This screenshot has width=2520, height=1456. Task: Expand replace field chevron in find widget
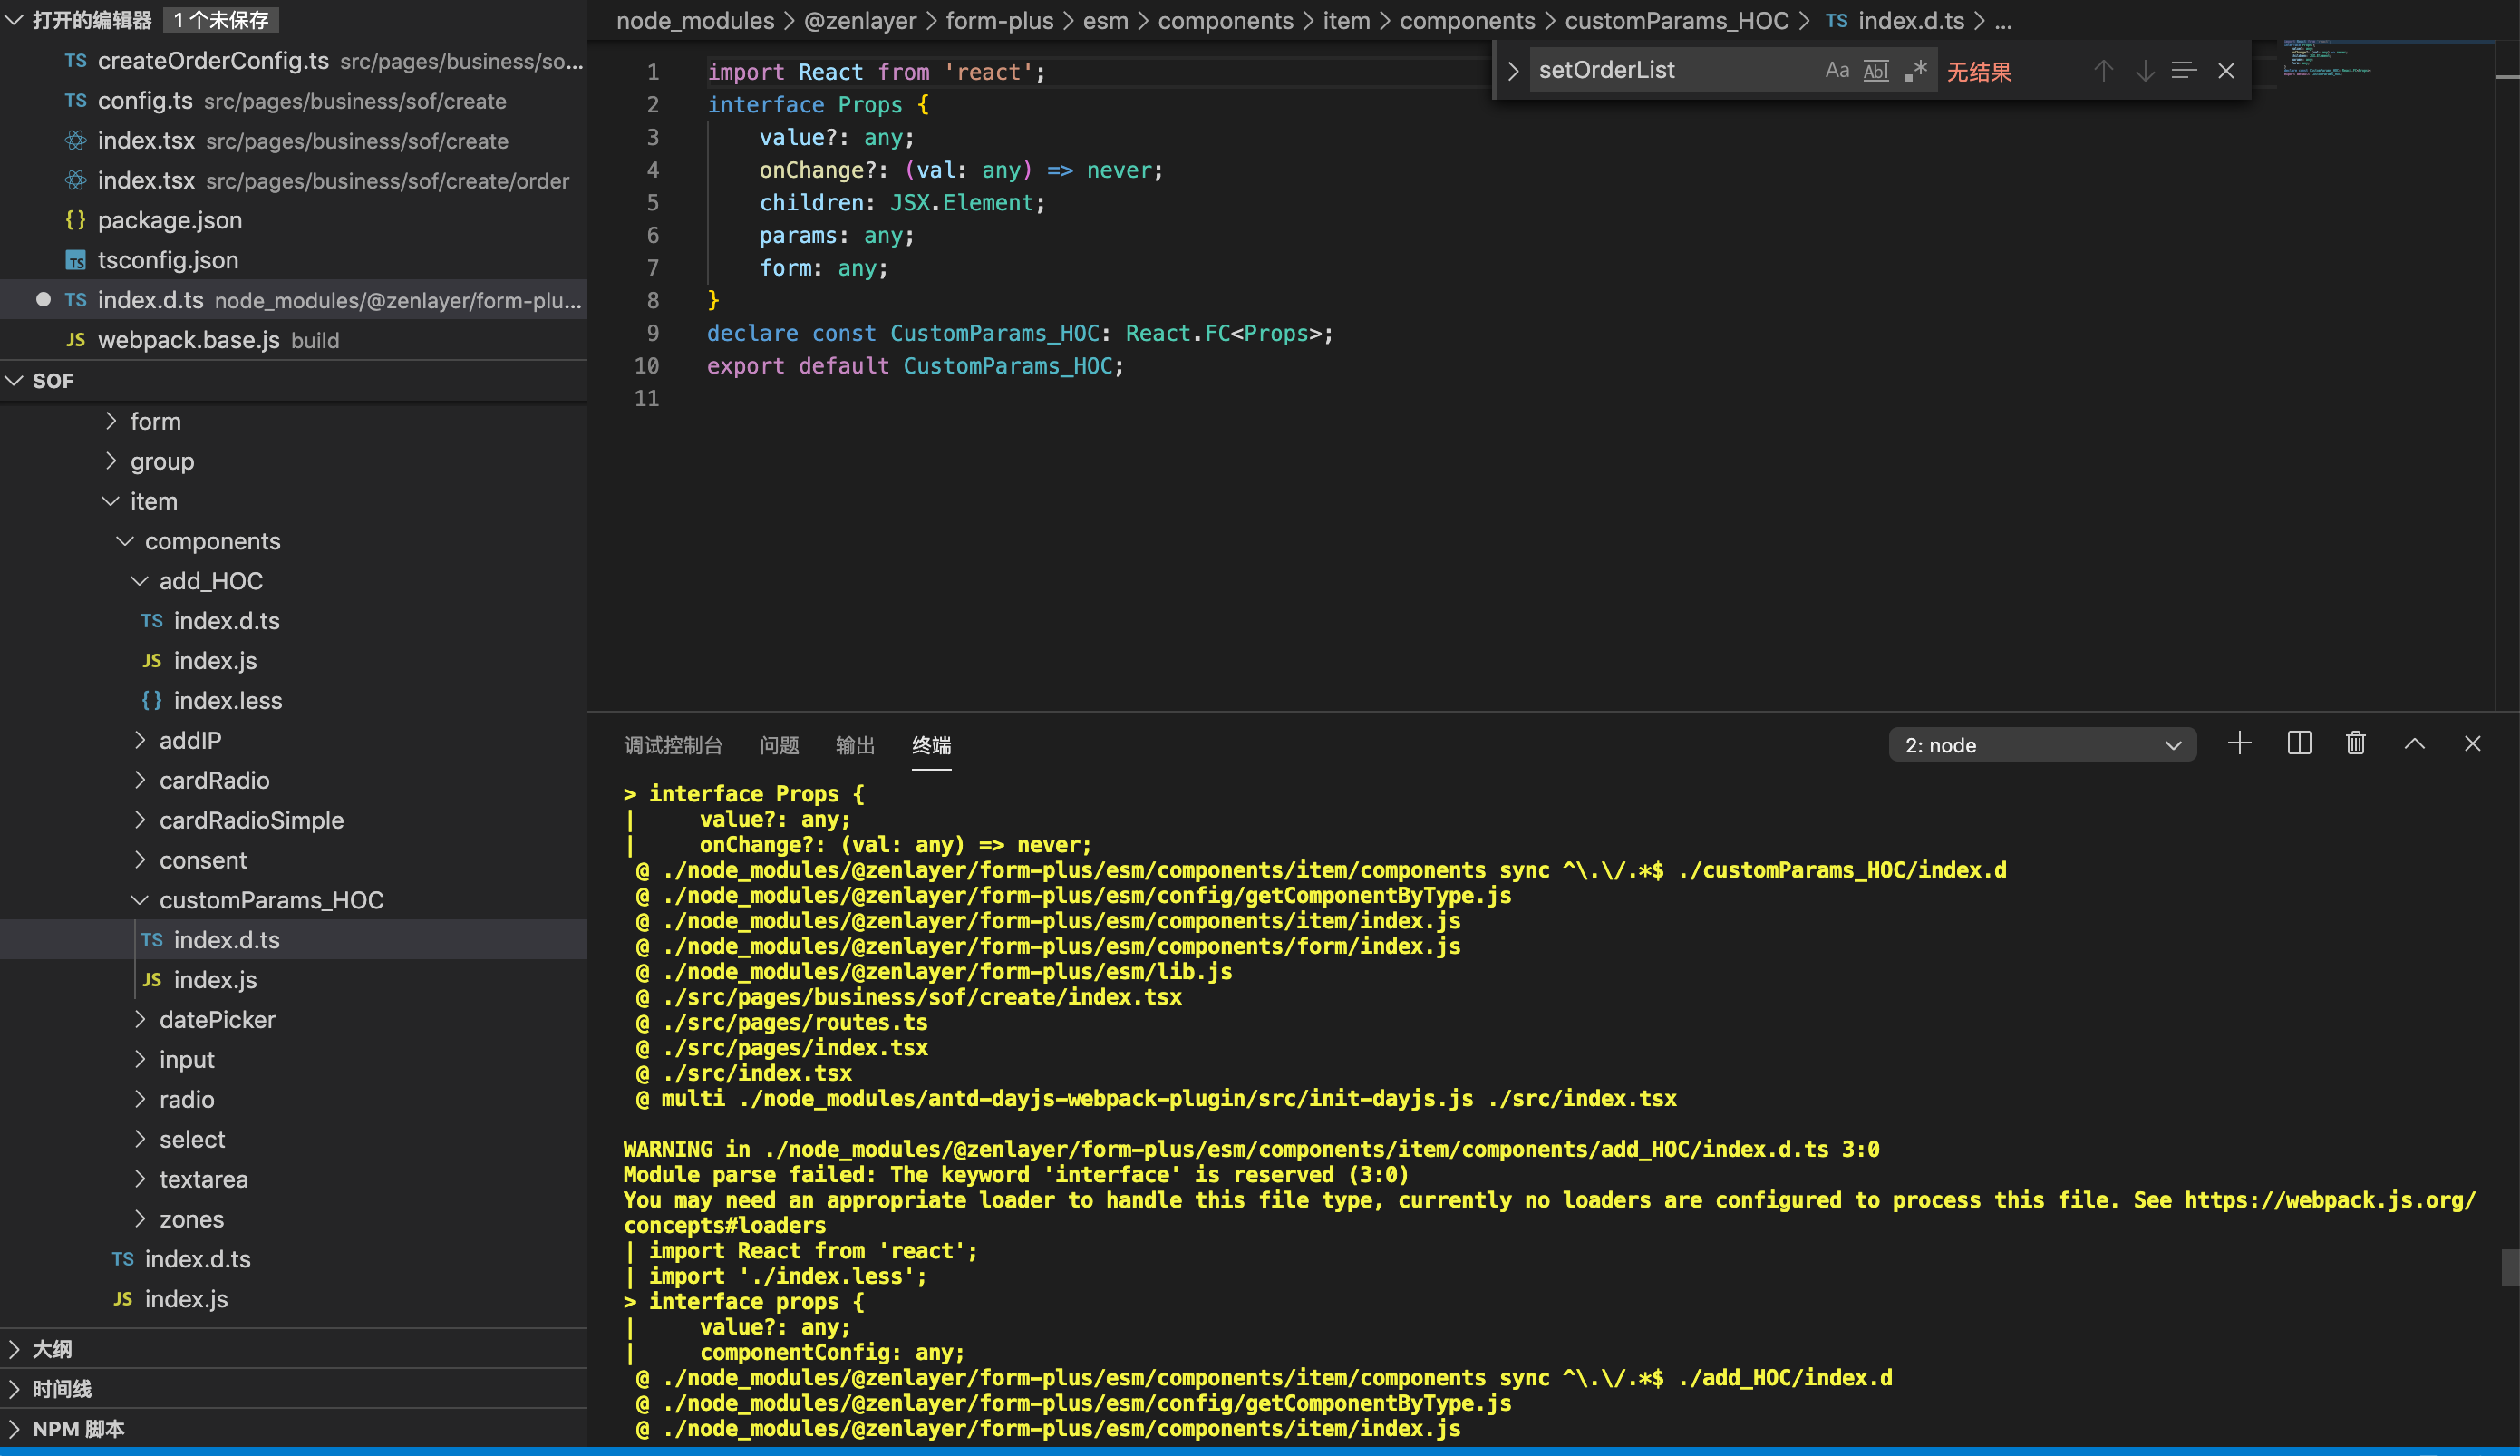tap(1512, 70)
